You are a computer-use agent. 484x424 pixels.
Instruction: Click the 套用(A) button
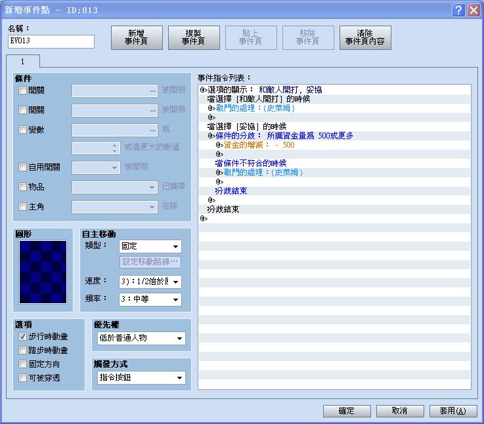coord(453,411)
